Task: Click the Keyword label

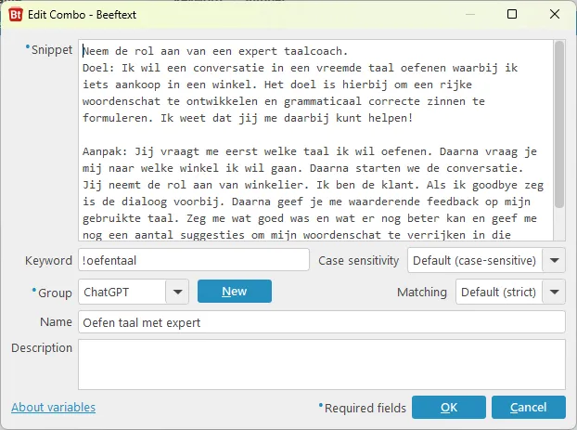Action: click(x=48, y=260)
